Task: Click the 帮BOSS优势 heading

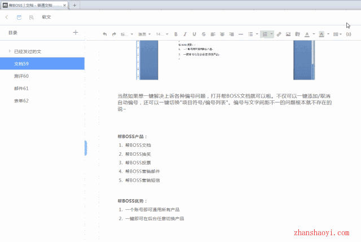Action: pos(132,201)
